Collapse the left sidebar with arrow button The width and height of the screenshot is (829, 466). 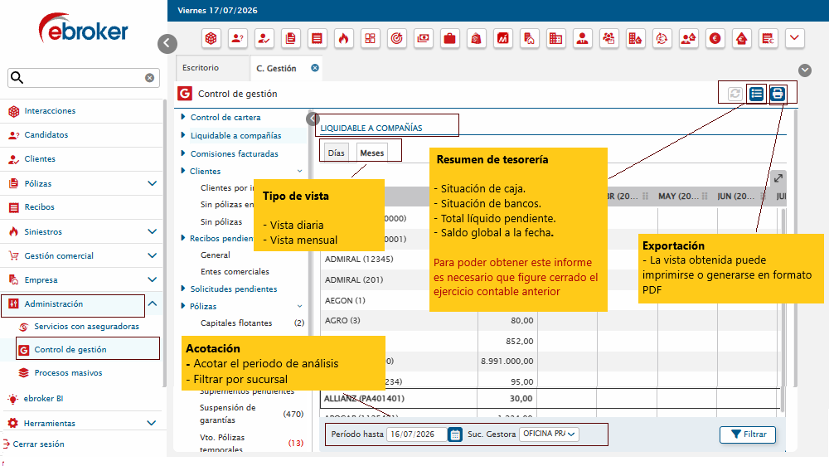167,43
